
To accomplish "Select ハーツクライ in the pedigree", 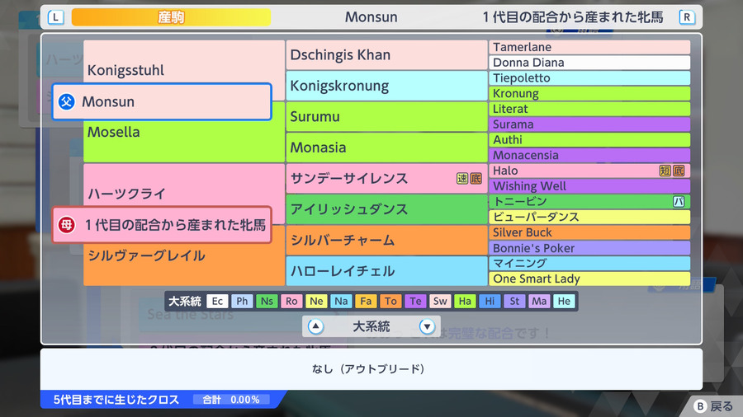I will click(x=184, y=194).
